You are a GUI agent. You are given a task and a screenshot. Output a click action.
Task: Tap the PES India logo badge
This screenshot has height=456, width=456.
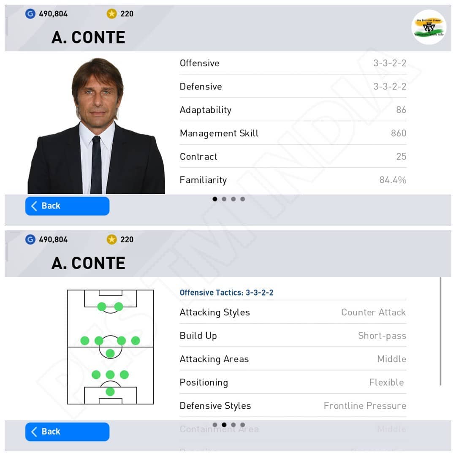[429, 27]
